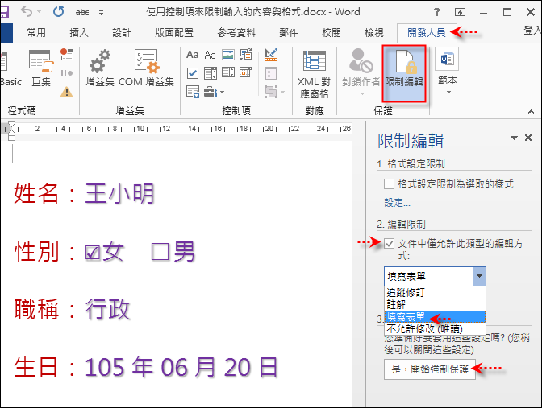
Task: Switch to the 插入 tab
Action: click(x=79, y=33)
